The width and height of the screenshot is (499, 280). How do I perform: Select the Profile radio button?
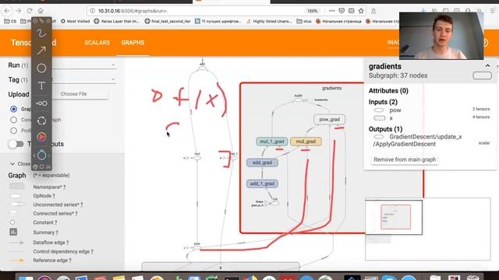pyautogui.click(x=13, y=131)
